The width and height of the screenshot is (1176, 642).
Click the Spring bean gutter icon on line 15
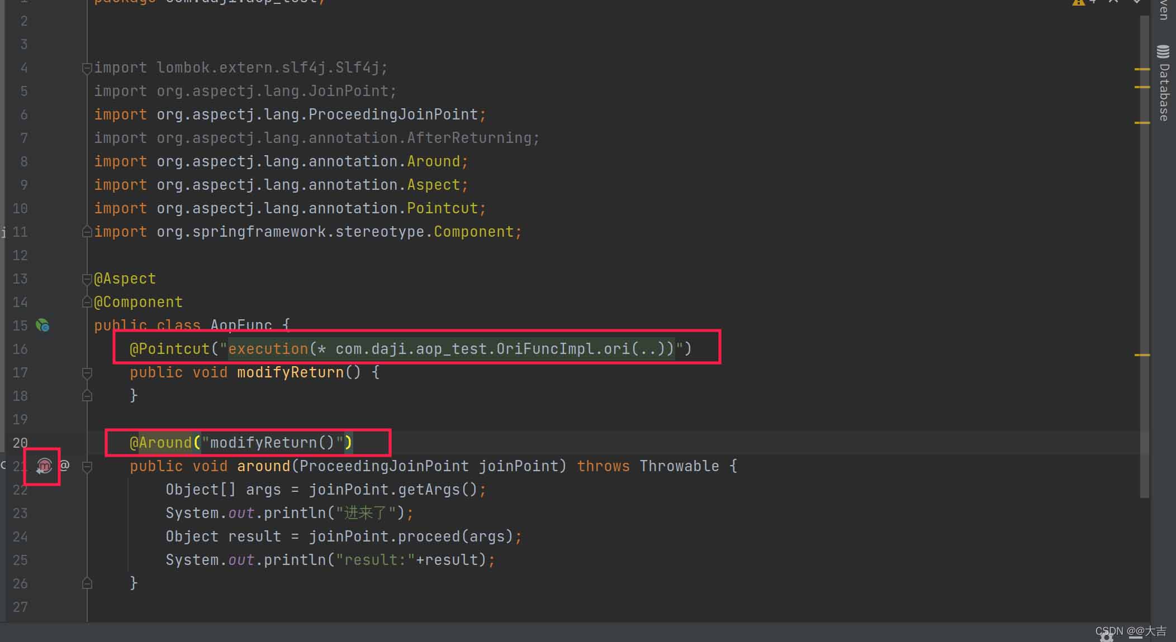[42, 325]
